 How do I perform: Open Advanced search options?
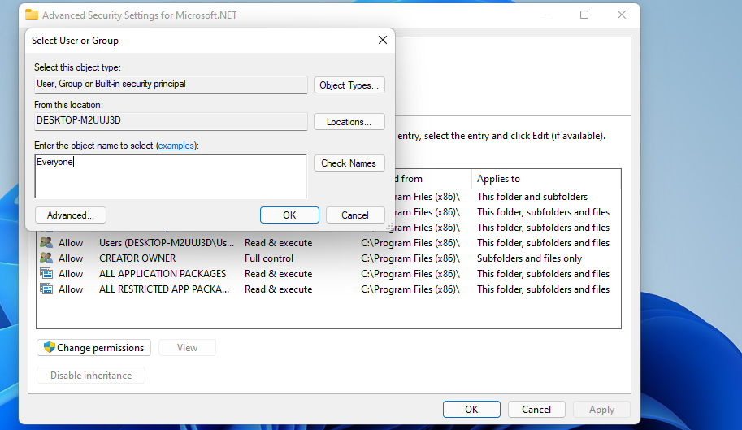point(71,215)
